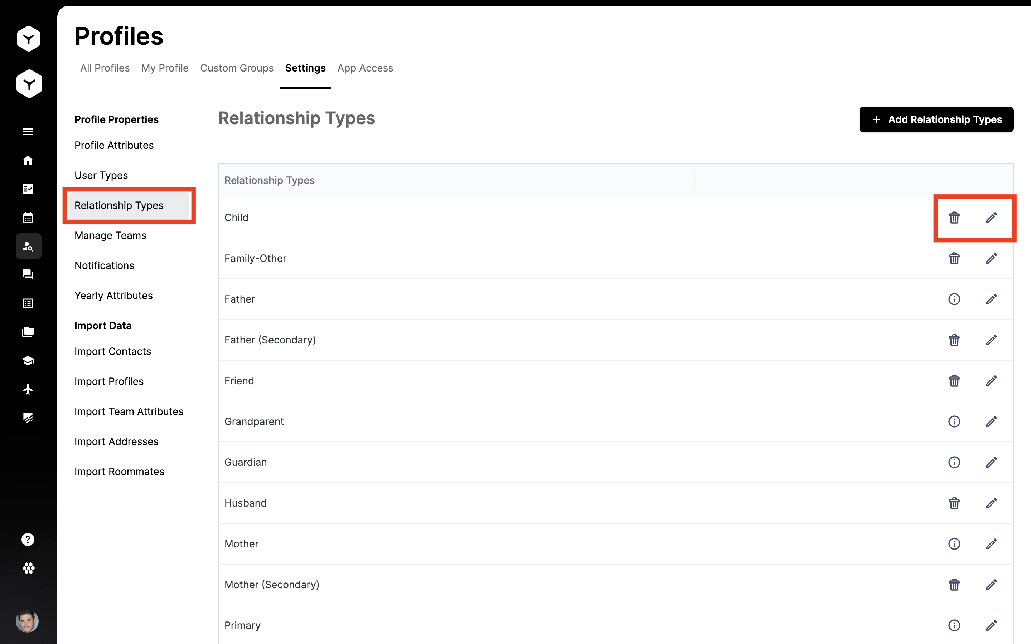The image size is (1031, 644).
Task: Open the hamburger menu in sidebar
Action: 28,132
